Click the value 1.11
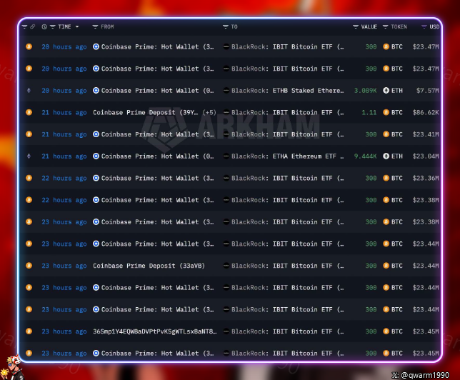 click(369, 112)
